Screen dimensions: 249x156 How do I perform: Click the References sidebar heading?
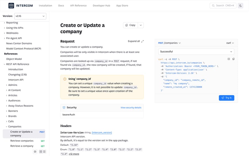tap(11, 54)
